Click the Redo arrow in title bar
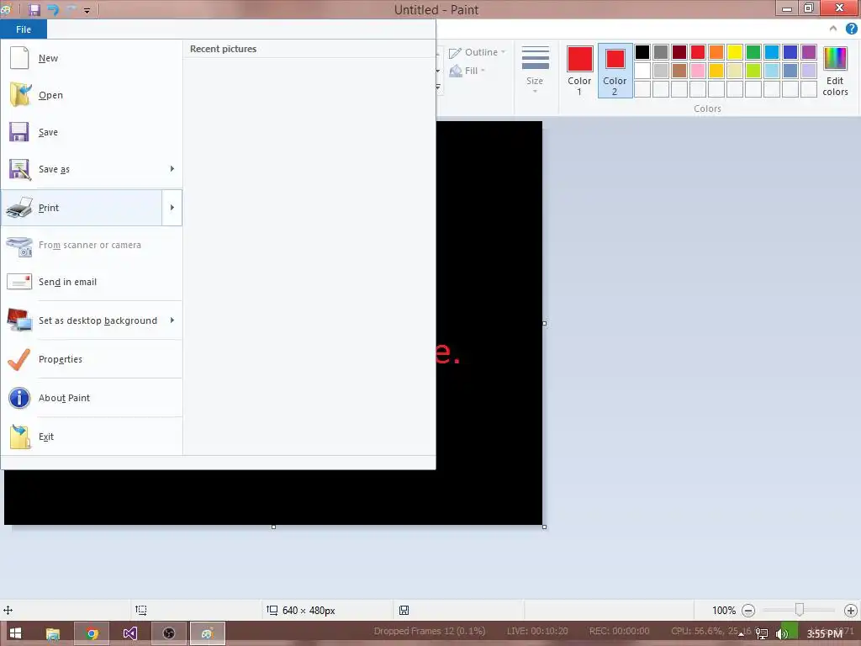 click(71, 10)
